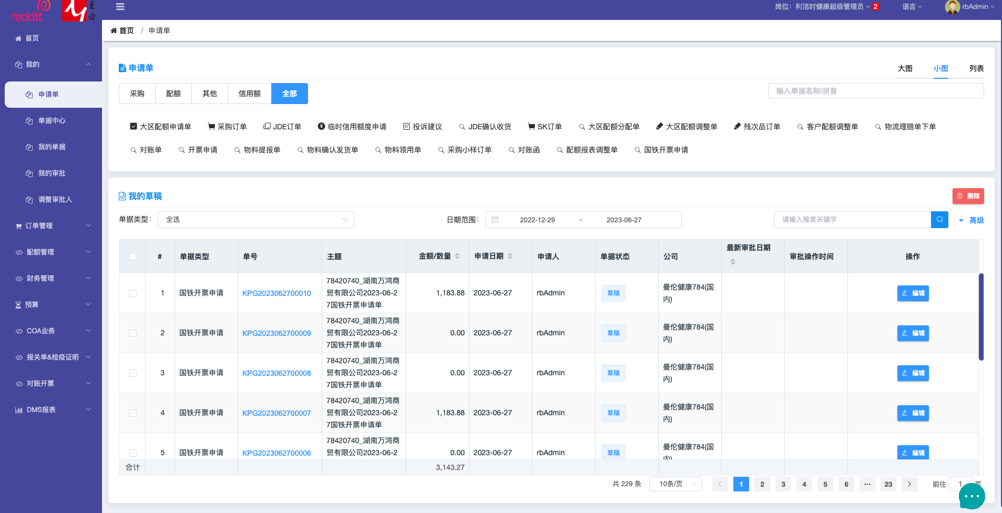Open the chat bubble widget
Viewport: 1002px width, 513px height.
tap(972, 496)
